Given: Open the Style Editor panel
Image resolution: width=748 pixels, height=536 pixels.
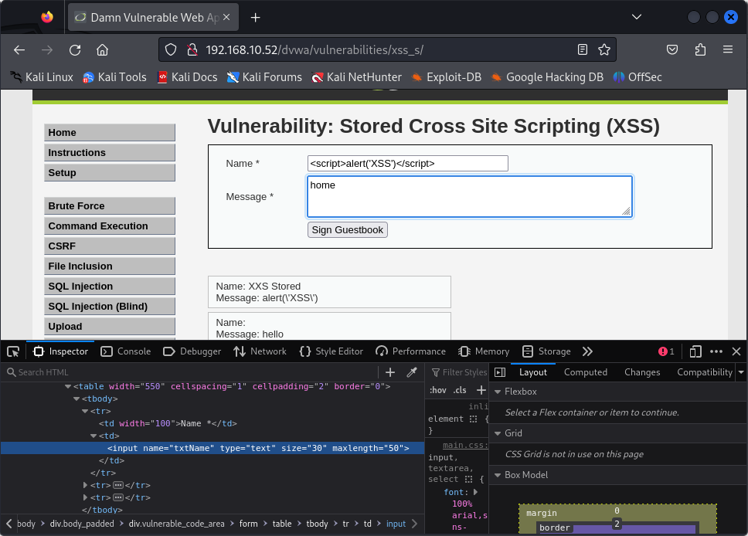Looking at the screenshot, I should [x=331, y=351].
